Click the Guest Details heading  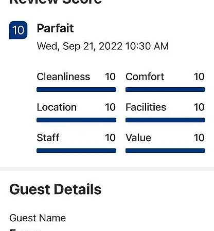point(56,189)
